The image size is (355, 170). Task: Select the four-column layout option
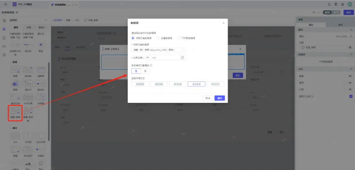[197, 84]
